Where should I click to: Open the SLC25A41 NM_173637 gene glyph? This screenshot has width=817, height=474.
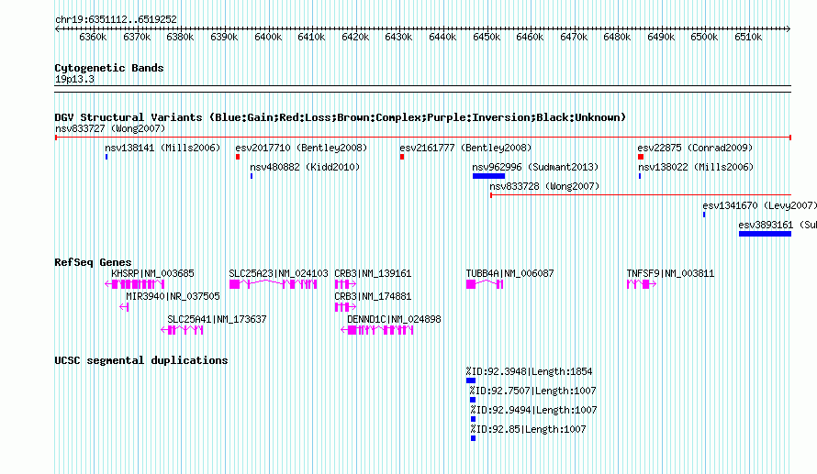click(182, 330)
